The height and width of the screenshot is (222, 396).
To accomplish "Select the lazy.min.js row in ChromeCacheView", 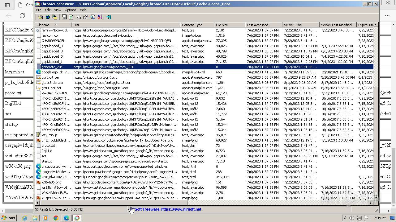I will tap(204, 135).
